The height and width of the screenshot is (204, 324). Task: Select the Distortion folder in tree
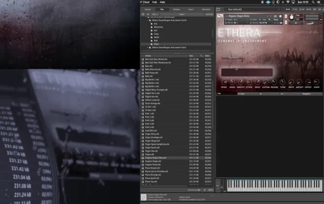tap(159, 27)
